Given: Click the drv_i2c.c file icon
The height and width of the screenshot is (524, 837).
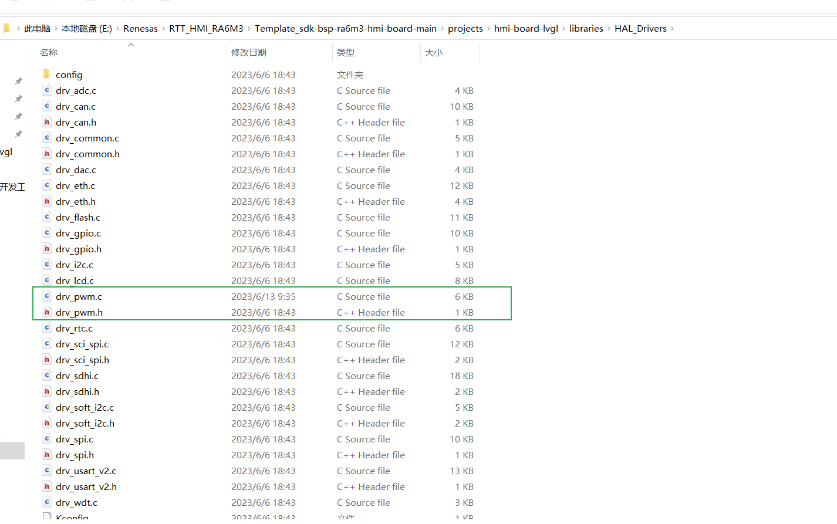Looking at the screenshot, I should click(47, 264).
